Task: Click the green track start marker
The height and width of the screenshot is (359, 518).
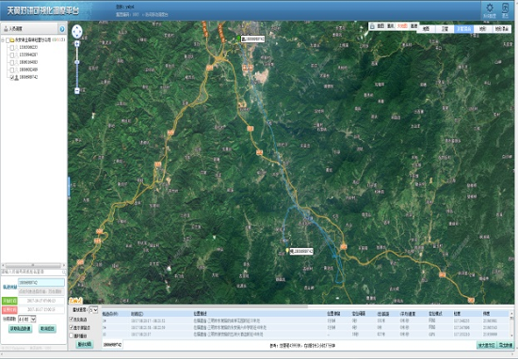Action: click(238, 39)
